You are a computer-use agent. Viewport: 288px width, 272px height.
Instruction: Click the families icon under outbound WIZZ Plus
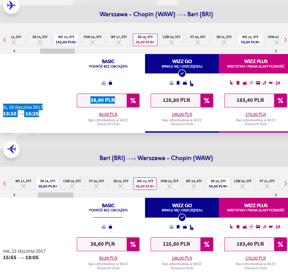click(x=278, y=83)
